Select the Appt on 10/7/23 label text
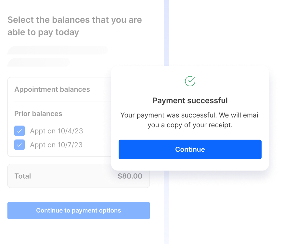 (x=56, y=145)
